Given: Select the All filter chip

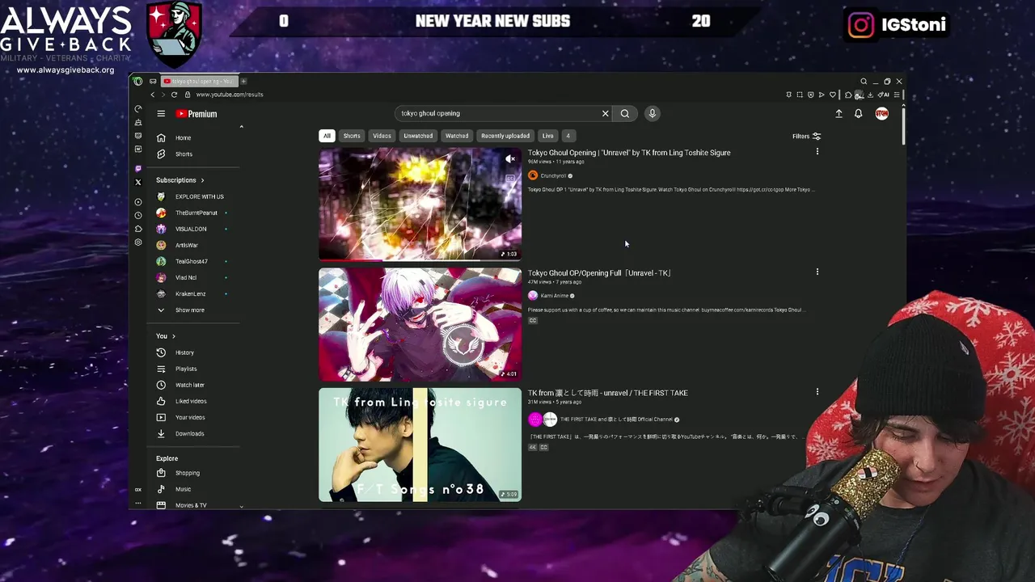Looking at the screenshot, I should tap(327, 136).
